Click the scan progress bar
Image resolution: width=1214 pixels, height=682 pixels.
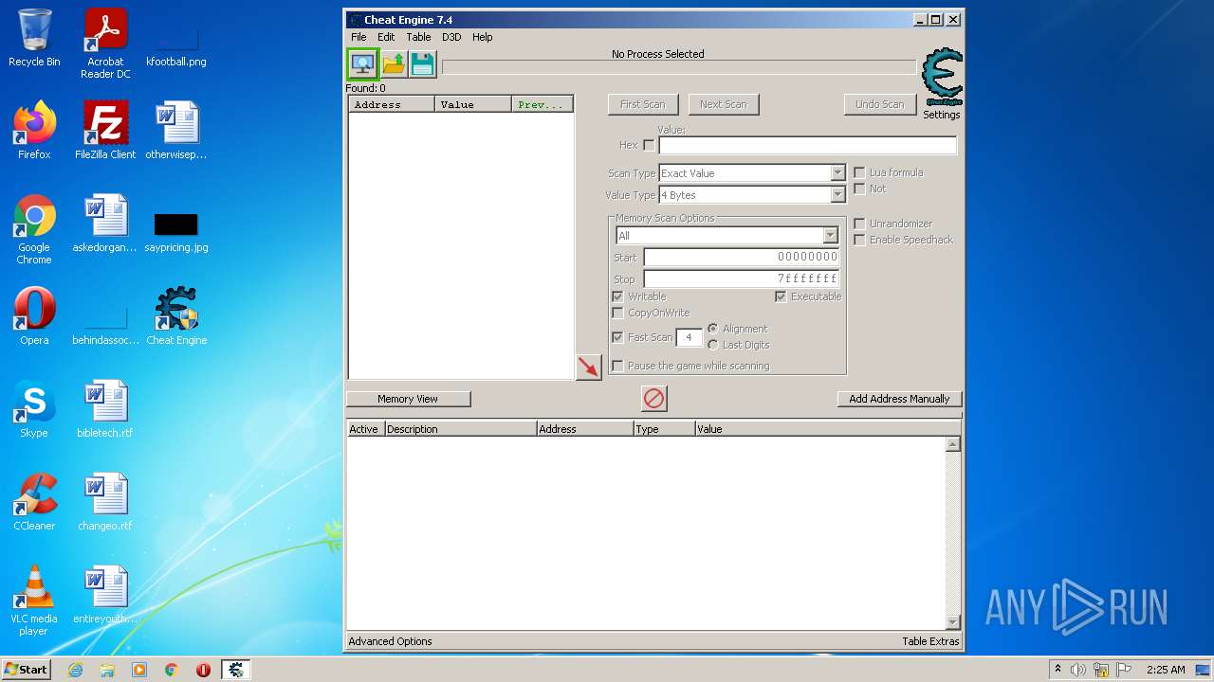pyautogui.click(x=679, y=68)
